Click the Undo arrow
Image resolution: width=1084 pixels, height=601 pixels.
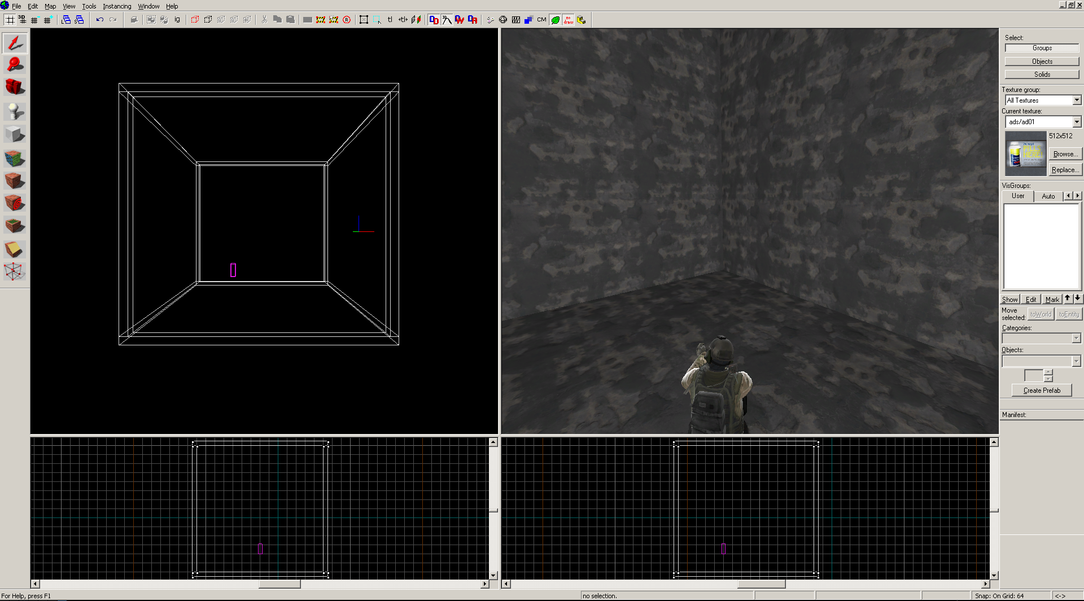100,20
